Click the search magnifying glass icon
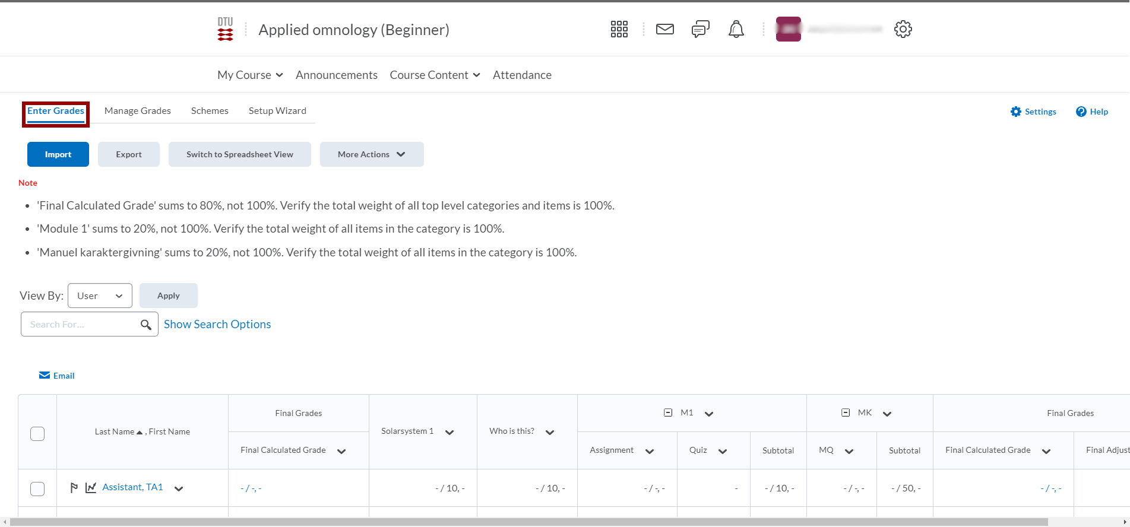1130x527 pixels. (x=145, y=325)
